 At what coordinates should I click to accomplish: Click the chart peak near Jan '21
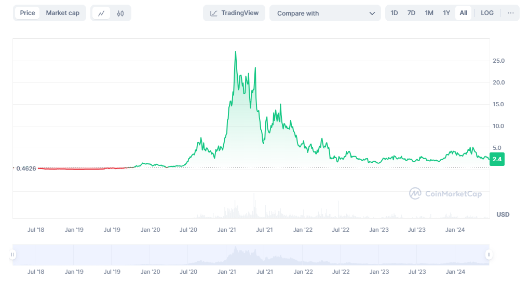coord(236,52)
